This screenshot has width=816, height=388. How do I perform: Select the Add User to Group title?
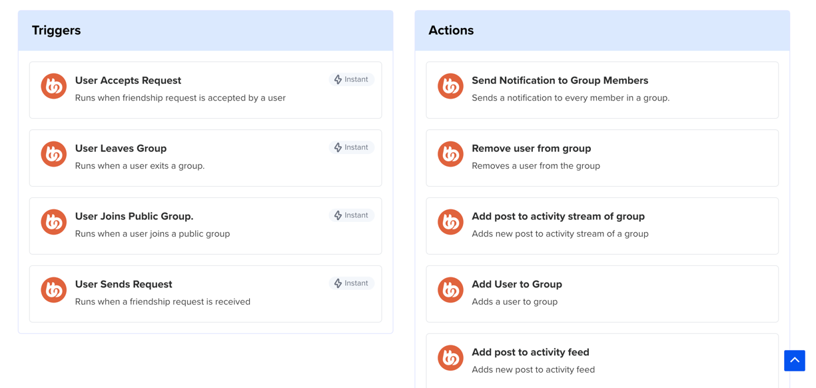(517, 284)
